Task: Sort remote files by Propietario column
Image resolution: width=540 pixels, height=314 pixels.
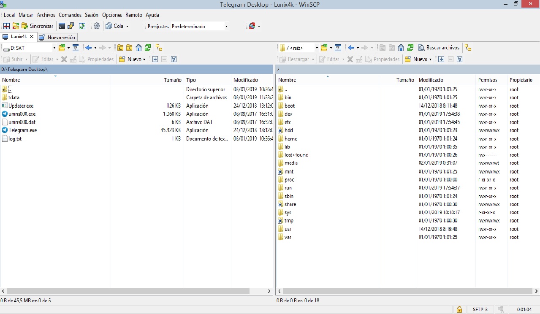Action: pyautogui.click(x=521, y=80)
